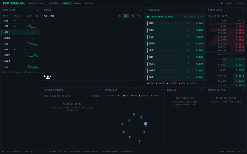Open the ETH 7-day sparkline in Watchlist
247x154 pixels.
(x=32, y=27)
